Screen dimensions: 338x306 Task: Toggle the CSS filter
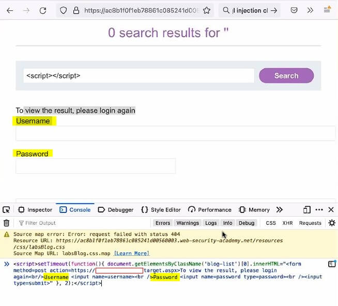(271, 223)
